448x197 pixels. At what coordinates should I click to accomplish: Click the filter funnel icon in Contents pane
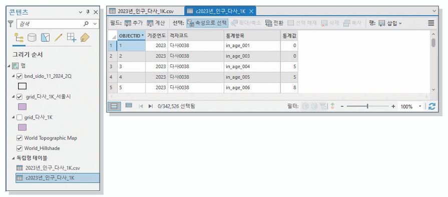pos(11,24)
